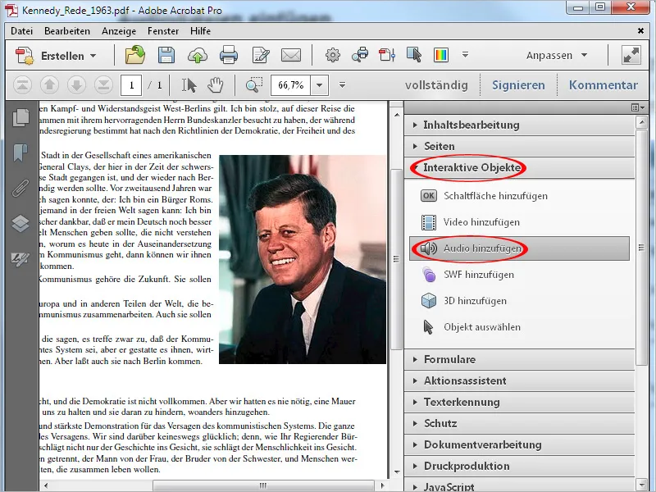Open navigation toolbar overflow arrow
656x492 pixels.
click(342, 85)
